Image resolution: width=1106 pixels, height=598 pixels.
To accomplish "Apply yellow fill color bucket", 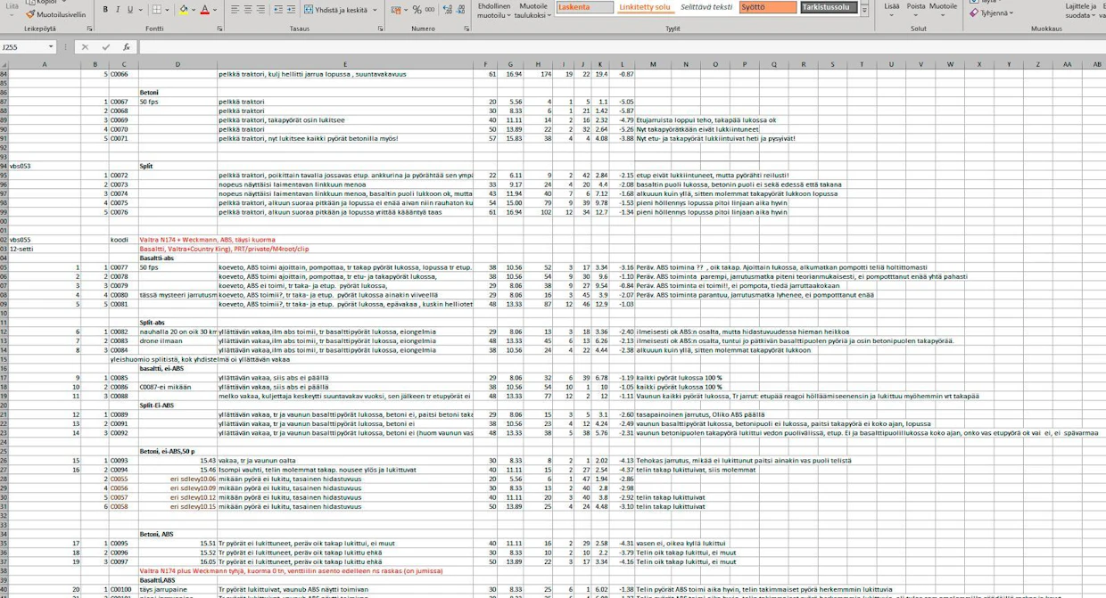I will click(184, 10).
